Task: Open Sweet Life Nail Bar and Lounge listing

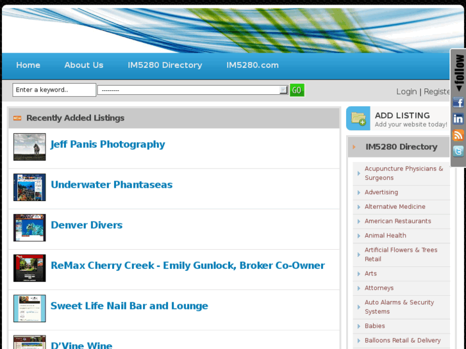Action: click(129, 306)
